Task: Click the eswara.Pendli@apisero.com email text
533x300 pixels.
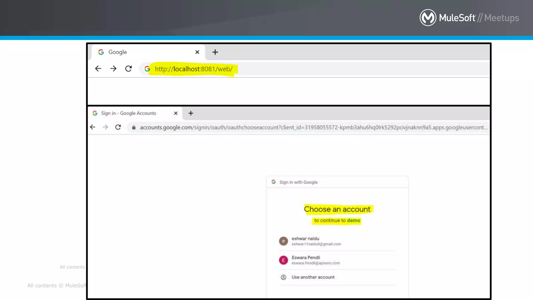Action: pyautogui.click(x=316, y=263)
